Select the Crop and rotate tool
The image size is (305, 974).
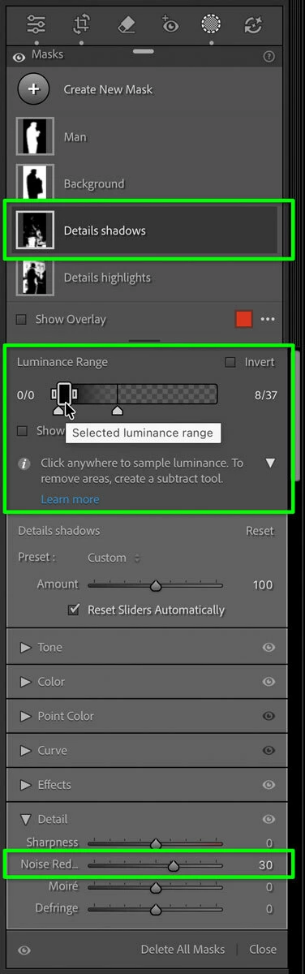[81, 24]
